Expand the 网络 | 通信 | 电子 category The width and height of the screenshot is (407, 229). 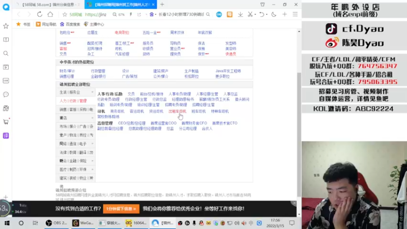pos(75,144)
